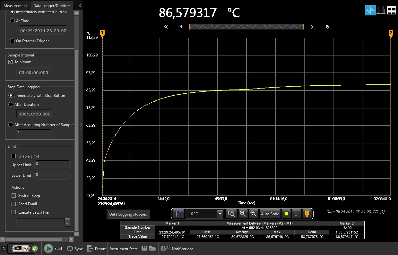Click left panel horizontal scrollbar
Screen dimensions: 398x255
[x=33, y=239]
